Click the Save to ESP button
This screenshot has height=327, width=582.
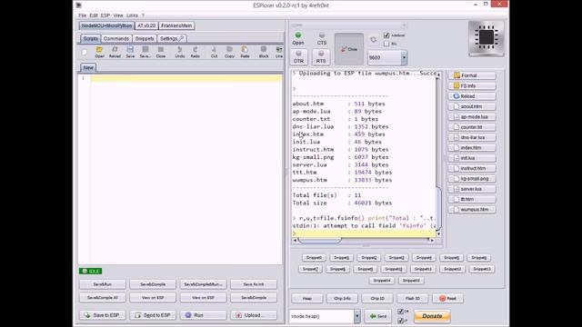[102, 315]
